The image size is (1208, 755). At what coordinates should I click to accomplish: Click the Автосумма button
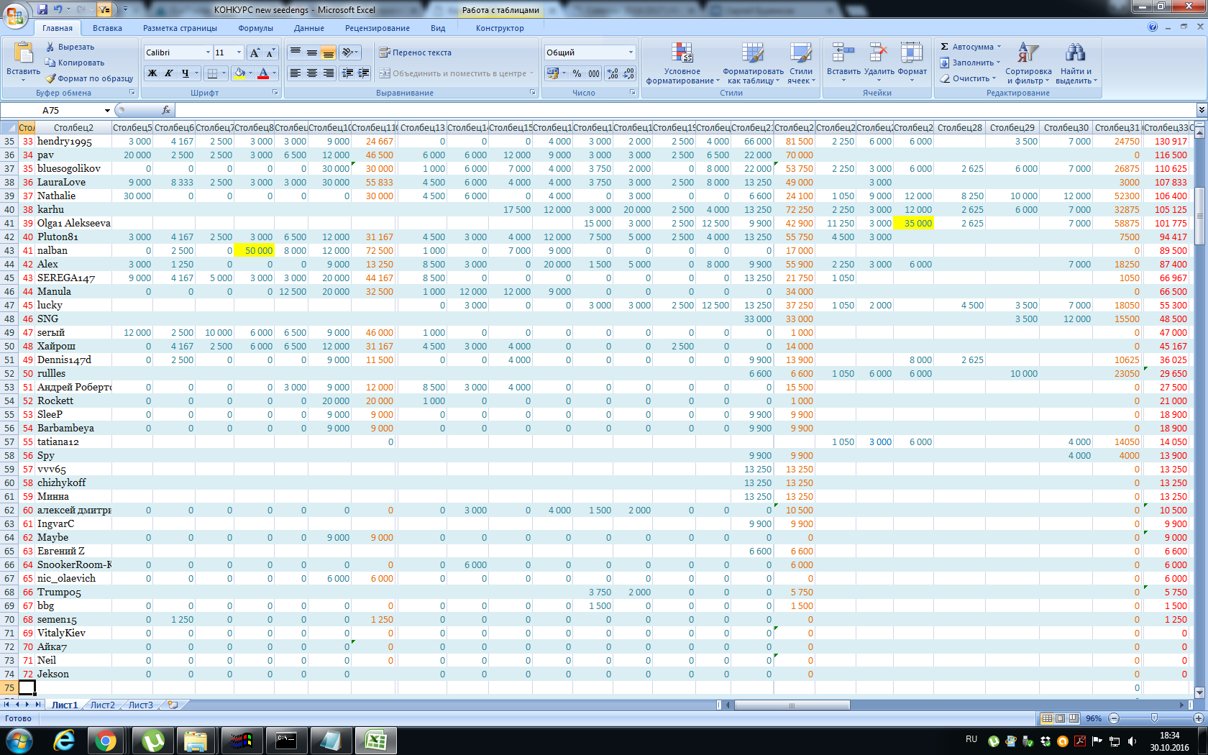(968, 47)
